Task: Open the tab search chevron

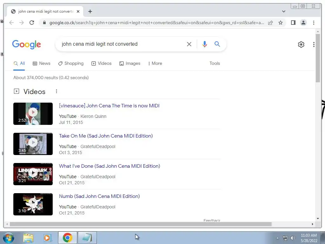Action: 283,11
